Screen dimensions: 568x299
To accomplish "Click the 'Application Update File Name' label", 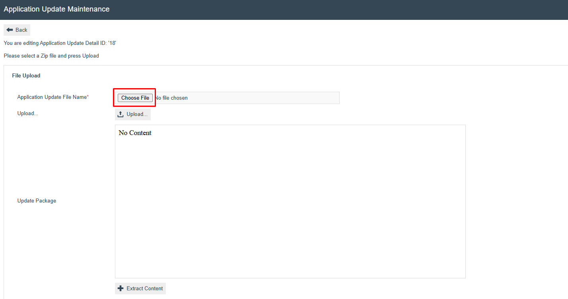I will coord(53,97).
